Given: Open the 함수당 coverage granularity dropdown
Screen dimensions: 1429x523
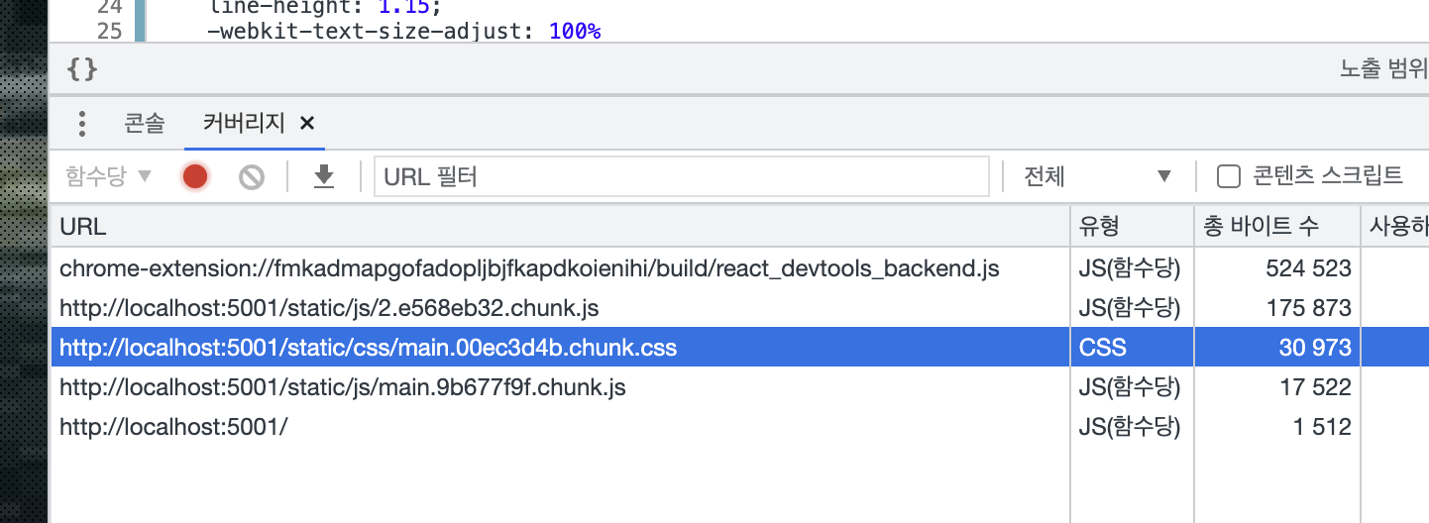Looking at the screenshot, I should (x=109, y=177).
